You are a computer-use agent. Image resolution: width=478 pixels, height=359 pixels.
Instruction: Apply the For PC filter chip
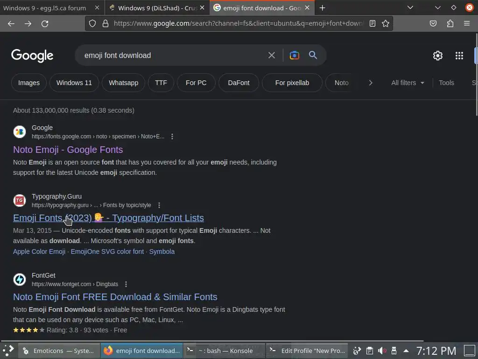(x=196, y=83)
